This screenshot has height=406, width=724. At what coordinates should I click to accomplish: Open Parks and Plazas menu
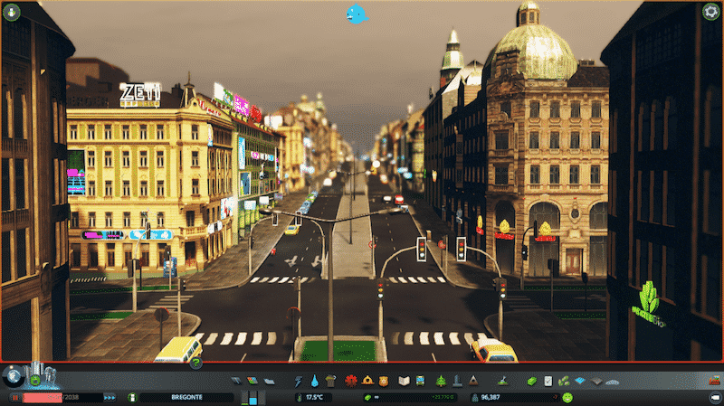click(442, 381)
